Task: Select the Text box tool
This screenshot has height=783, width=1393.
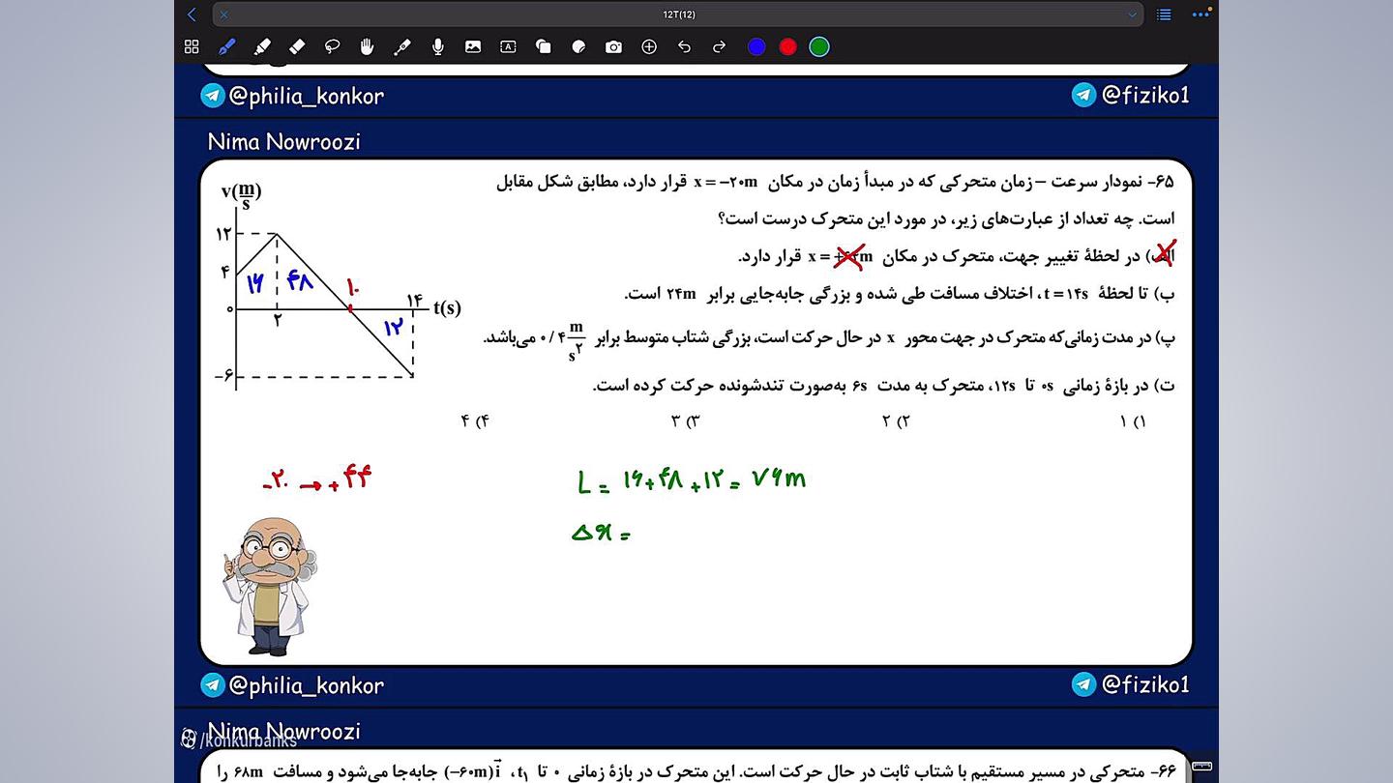Action: click(x=508, y=46)
